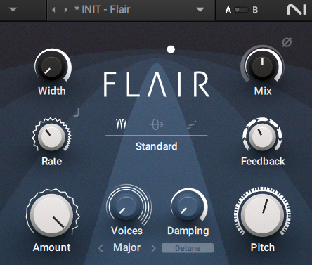Open the main menu dropdown arrow
The image size is (312, 265).
coord(13,10)
